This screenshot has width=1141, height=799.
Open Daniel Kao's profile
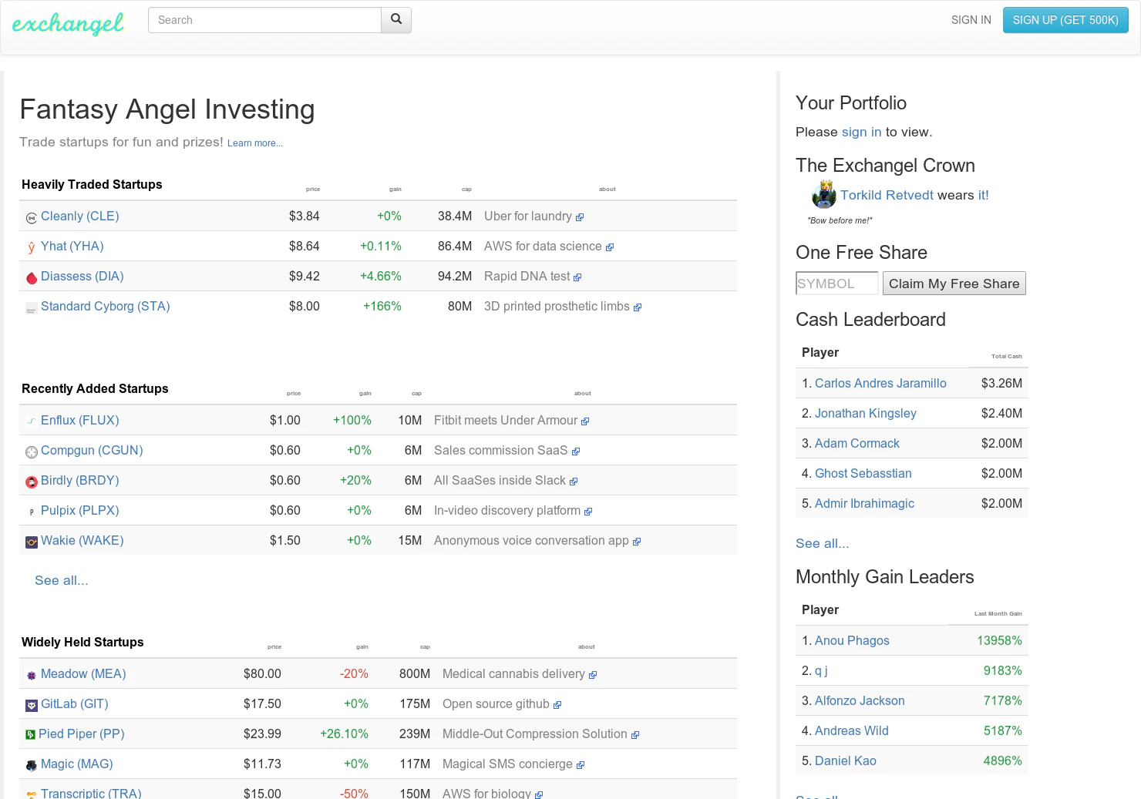[846, 761]
